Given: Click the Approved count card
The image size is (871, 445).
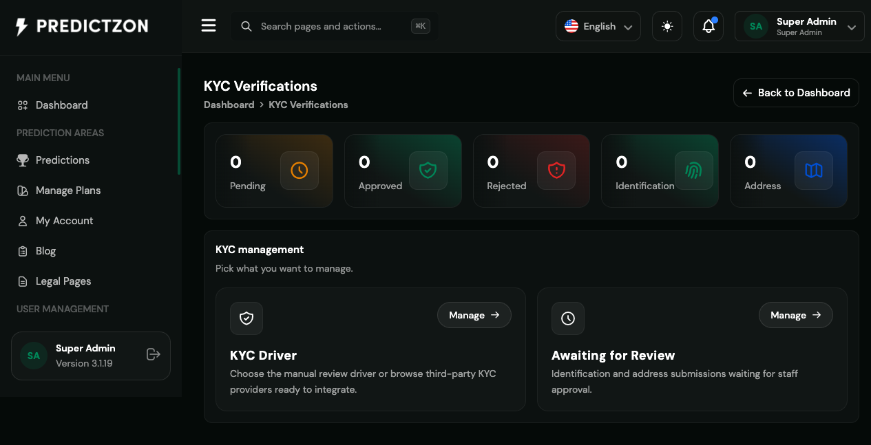Looking at the screenshot, I should point(403,171).
